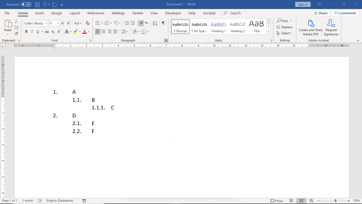Increase paragraph indent
This screenshot has height=204, width=362.
coord(133,23)
